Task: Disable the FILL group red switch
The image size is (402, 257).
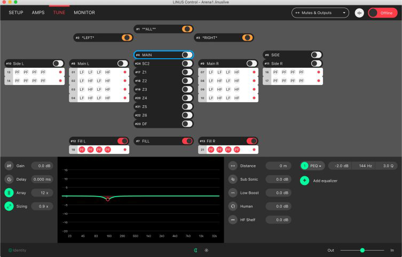Action: [187, 141]
